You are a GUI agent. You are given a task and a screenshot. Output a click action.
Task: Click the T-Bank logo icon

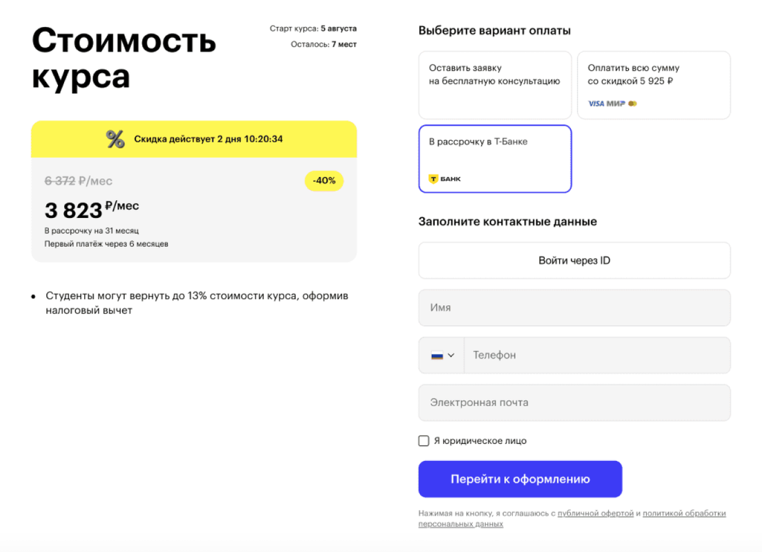(444, 179)
